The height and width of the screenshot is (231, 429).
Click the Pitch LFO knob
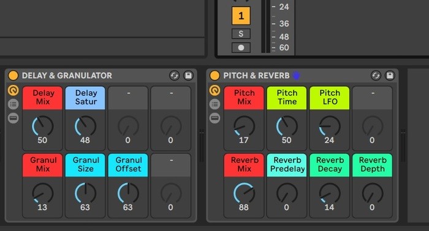tap(330, 126)
